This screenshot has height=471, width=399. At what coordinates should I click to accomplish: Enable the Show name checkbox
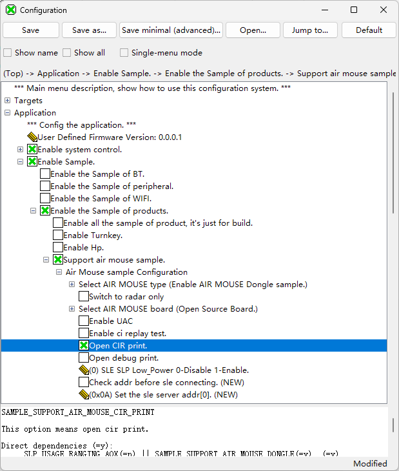pyautogui.click(x=8, y=53)
